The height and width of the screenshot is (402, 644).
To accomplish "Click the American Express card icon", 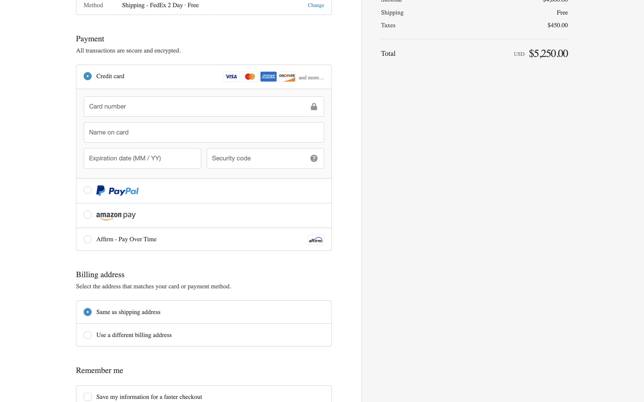I will click(x=268, y=77).
